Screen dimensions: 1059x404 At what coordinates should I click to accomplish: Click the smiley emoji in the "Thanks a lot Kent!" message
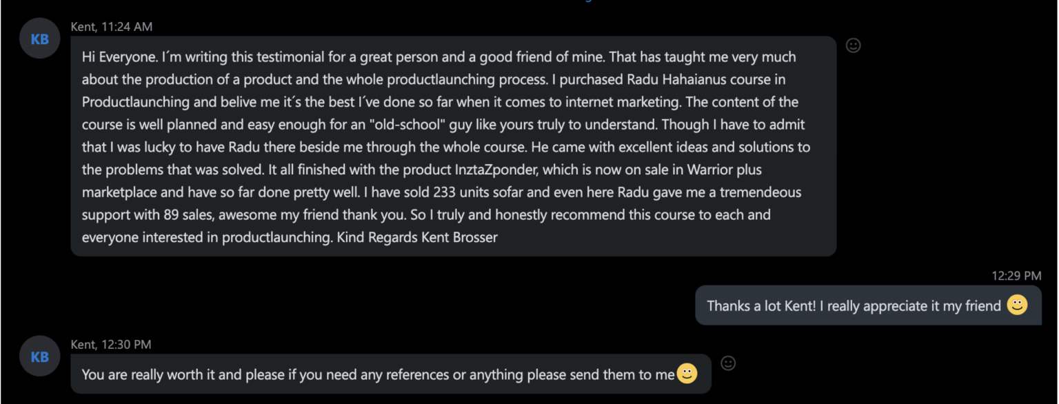(1017, 305)
